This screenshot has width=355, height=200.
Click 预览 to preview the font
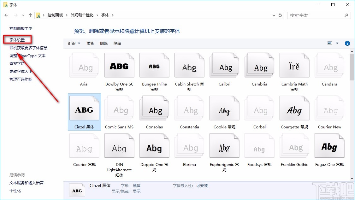[90, 43]
